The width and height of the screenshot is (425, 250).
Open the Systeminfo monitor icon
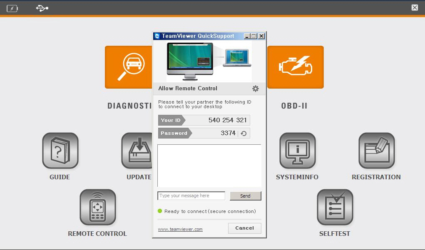point(297,151)
